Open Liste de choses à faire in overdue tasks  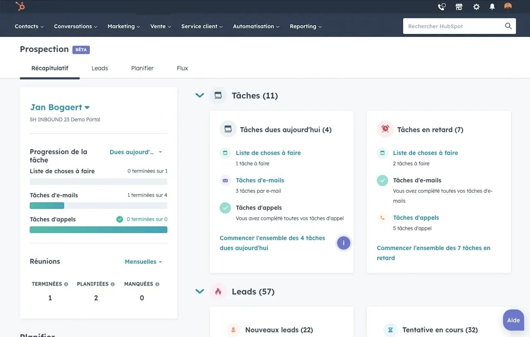[425, 153]
